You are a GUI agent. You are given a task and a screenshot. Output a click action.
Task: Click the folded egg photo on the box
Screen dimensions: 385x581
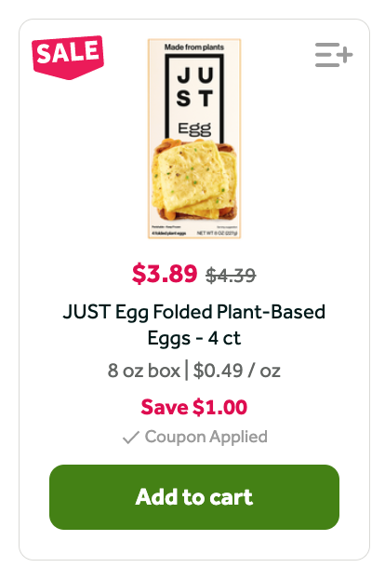pos(194,180)
